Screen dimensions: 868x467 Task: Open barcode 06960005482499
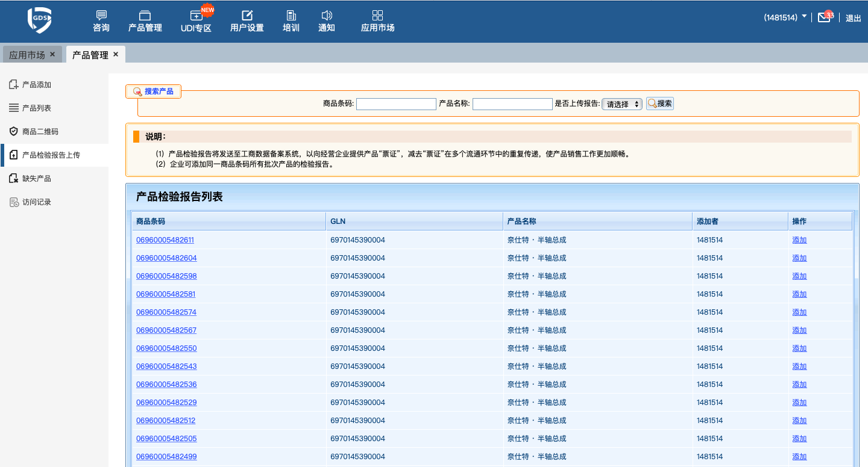tap(166, 457)
